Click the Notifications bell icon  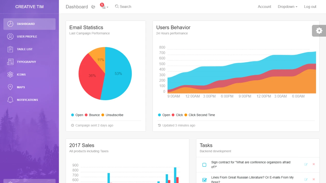pos(10,100)
